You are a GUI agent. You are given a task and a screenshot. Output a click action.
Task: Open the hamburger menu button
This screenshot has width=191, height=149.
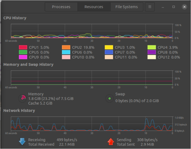150,7
